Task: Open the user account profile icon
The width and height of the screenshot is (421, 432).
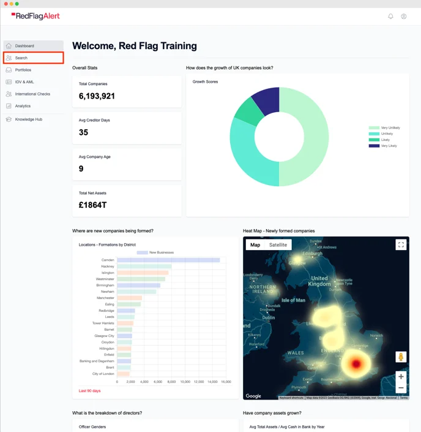Action: point(404,17)
